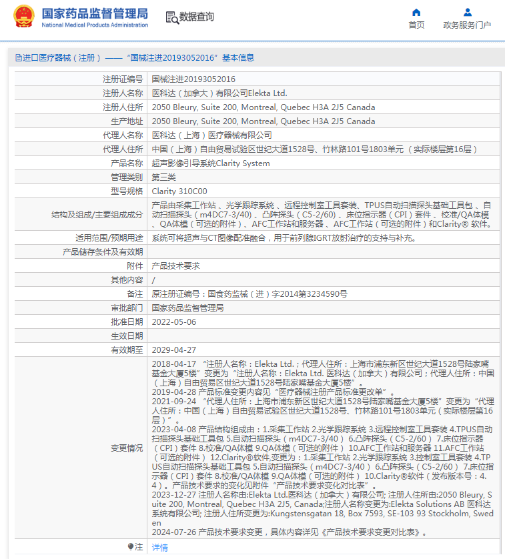Click the 注册人住所 address value

coord(264,107)
